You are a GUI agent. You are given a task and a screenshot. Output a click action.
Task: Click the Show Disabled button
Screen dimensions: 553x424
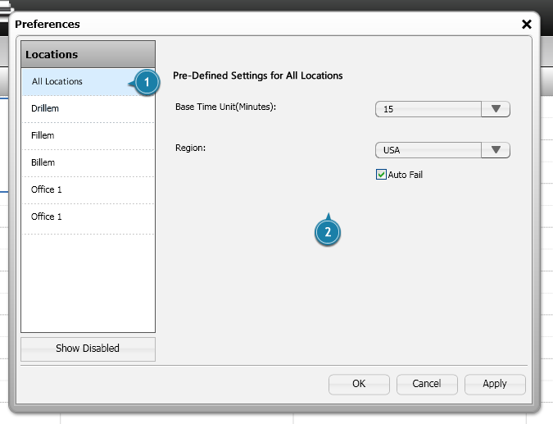(88, 349)
